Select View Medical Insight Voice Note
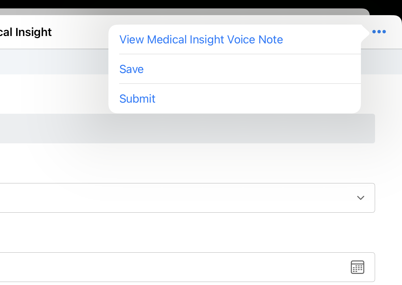This screenshot has width=402, height=285. pos(201,40)
